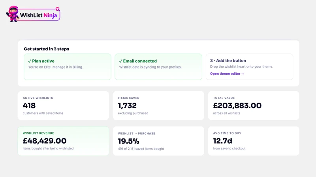
Task: Click '419 of 2,151 saved items bought' text
Action: (141, 149)
